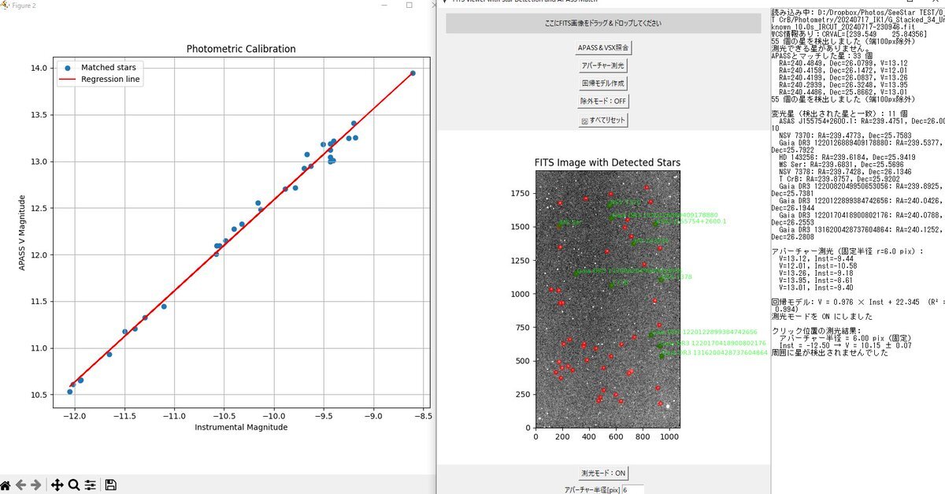945x494 pixels.
Task: Maximize the Figure 2 window
Action: [x=409, y=5]
